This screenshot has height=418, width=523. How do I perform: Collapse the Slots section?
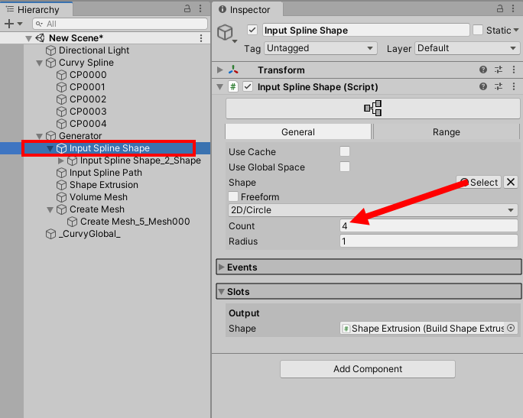(x=221, y=292)
